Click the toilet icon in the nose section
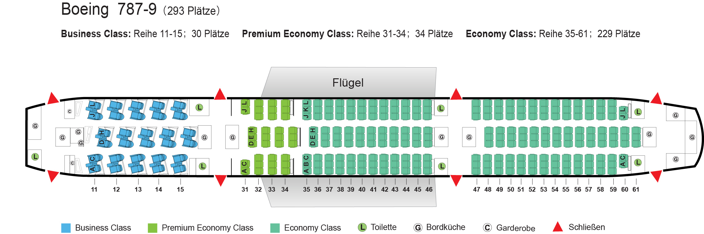 click(x=35, y=157)
